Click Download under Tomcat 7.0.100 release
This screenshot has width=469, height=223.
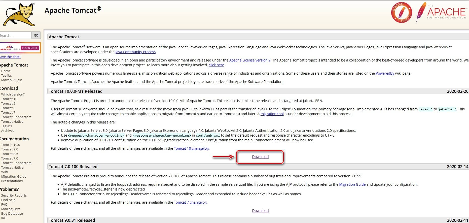(260, 211)
